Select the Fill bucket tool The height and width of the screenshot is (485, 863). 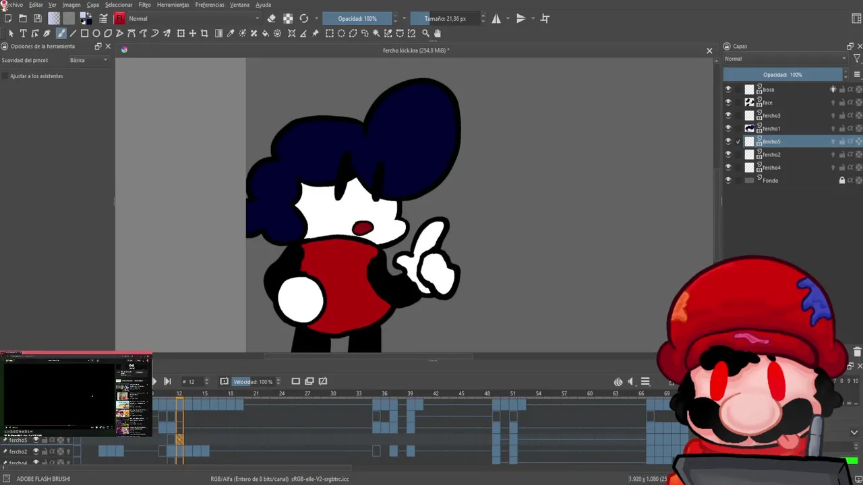coord(266,33)
